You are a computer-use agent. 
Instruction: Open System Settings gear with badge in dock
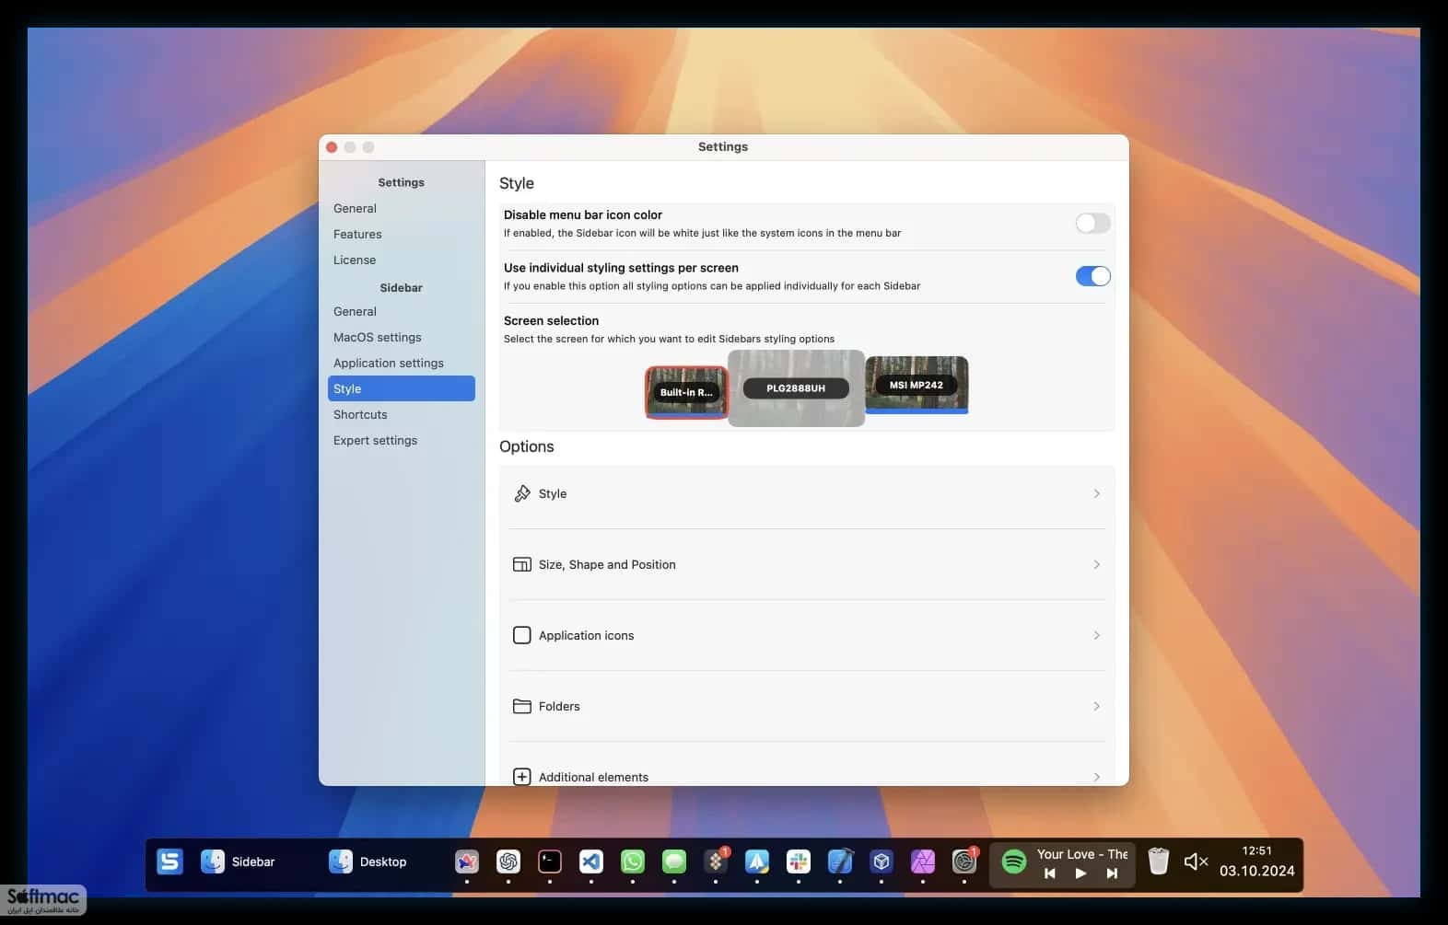[x=964, y=861]
